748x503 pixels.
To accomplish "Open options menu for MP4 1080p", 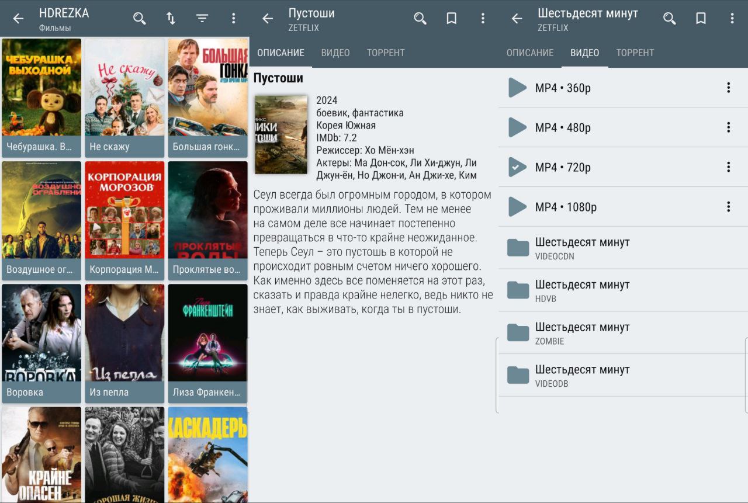I will coord(728,207).
